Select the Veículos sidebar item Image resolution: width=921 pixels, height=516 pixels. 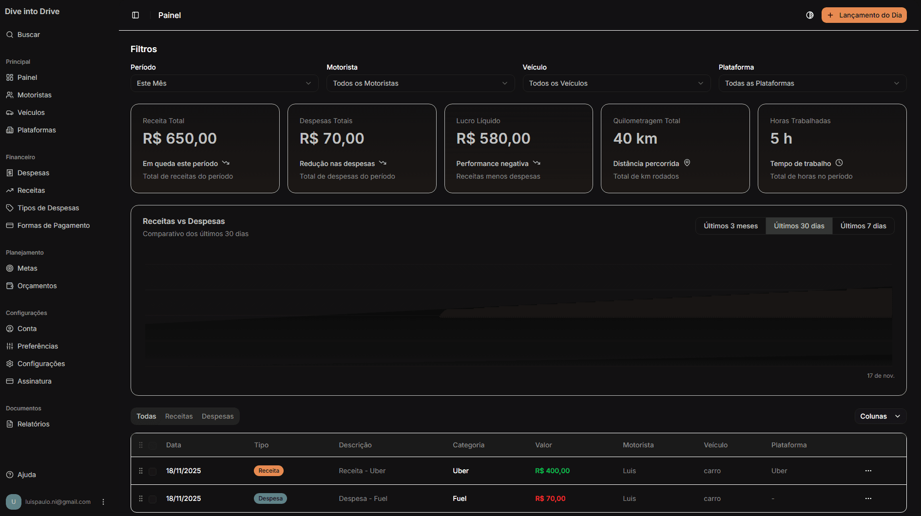[x=31, y=112]
